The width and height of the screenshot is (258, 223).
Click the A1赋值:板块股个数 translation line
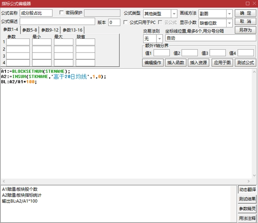coord(20,189)
